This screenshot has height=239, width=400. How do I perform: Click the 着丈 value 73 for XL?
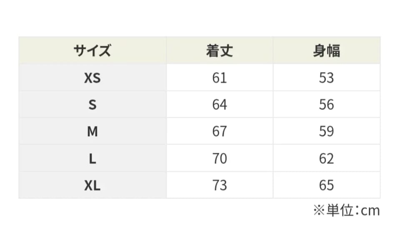click(219, 185)
